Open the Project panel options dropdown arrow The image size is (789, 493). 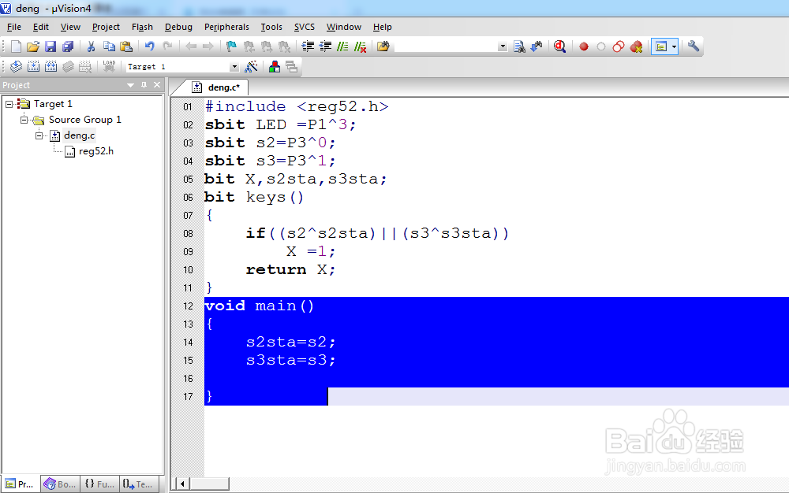(131, 85)
